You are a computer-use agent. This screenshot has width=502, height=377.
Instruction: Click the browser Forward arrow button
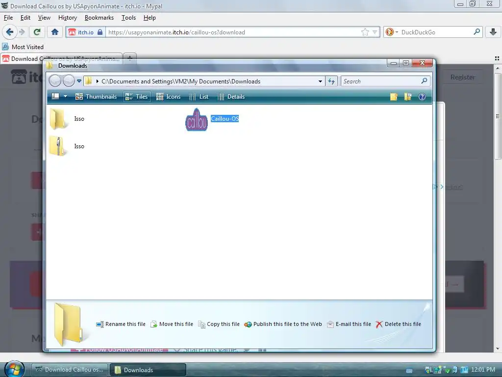click(22, 32)
